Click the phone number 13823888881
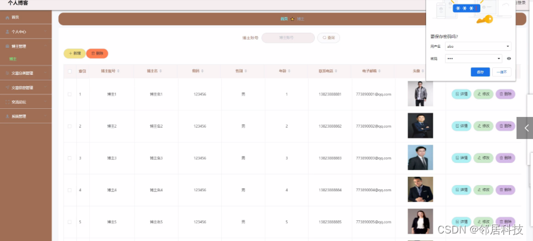533x241 pixels. click(x=330, y=94)
